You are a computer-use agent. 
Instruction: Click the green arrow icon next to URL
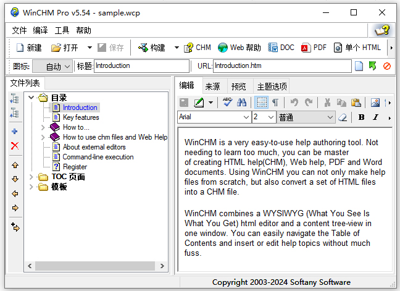point(373,66)
